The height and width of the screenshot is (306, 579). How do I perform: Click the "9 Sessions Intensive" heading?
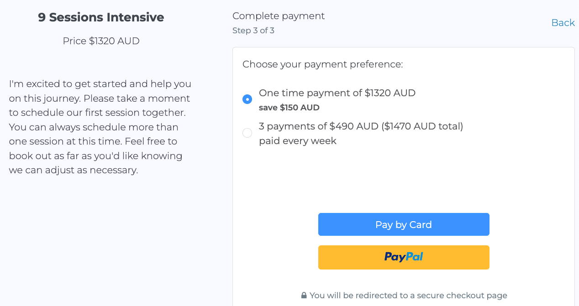pyautogui.click(x=101, y=17)
